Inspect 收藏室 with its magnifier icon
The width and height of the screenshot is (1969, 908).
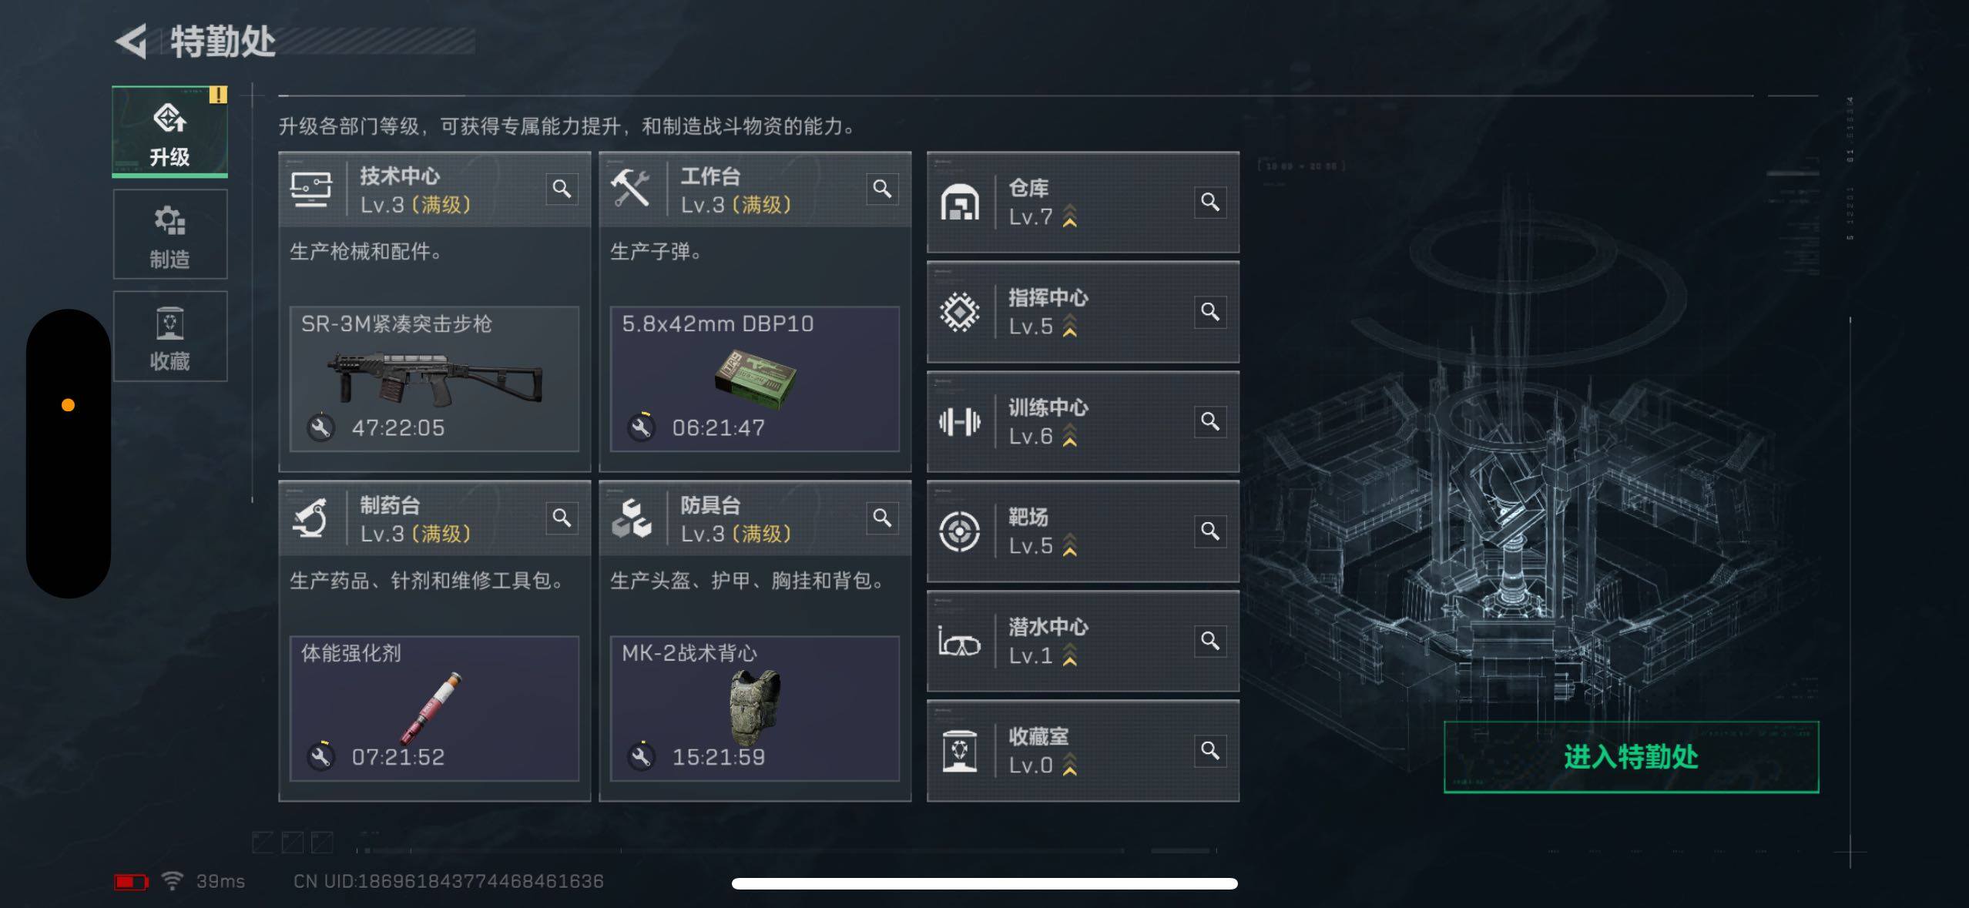(x=1210, y=750)
